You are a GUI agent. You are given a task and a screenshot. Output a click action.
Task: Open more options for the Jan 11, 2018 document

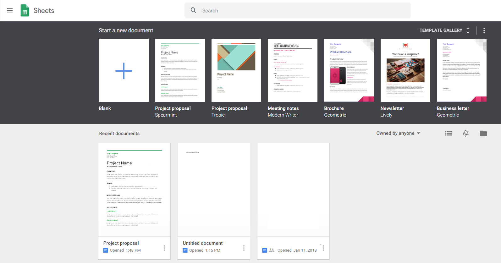323,248
